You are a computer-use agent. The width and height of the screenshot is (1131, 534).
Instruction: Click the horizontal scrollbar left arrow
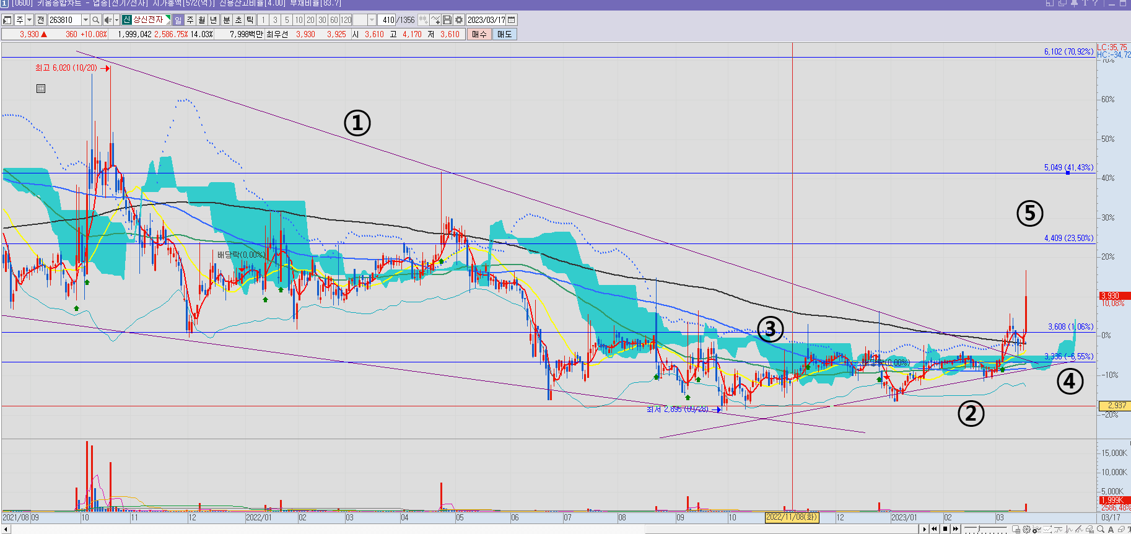click(6, 529)
